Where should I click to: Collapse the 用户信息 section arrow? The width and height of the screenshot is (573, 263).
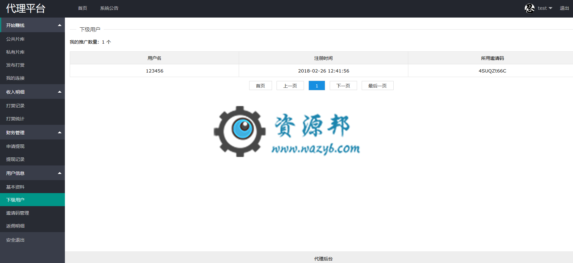(x=60, y=173)
